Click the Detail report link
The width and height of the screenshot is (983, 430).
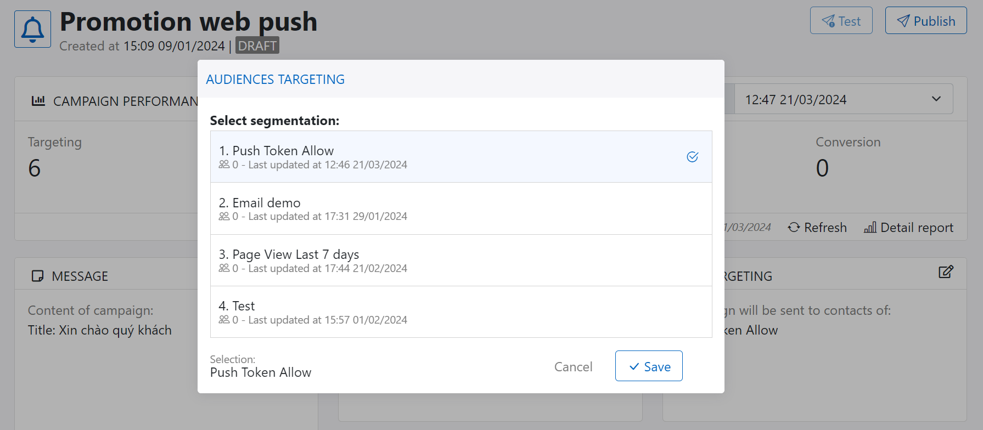917,228
